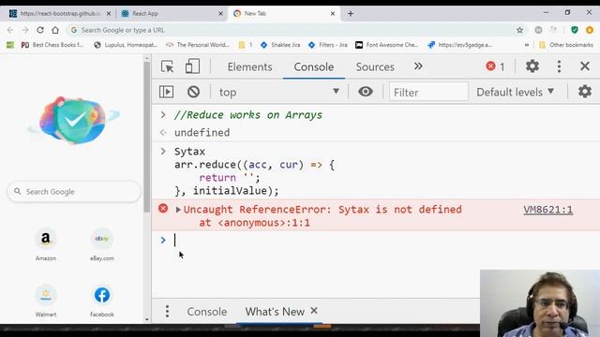Open DevTools three-dot customize menu
Screen dimensions: 600x337
(559, 66)
